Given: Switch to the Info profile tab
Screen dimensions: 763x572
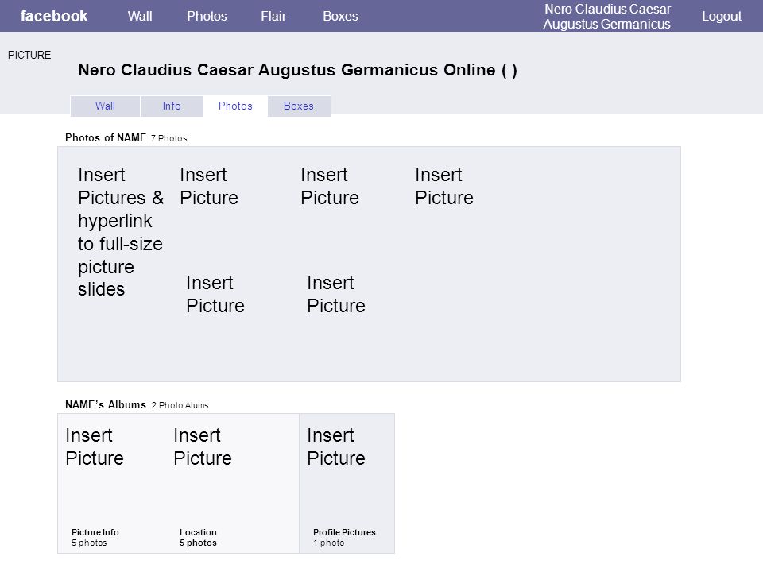Looking at the screenshot, I should [172, 106].
